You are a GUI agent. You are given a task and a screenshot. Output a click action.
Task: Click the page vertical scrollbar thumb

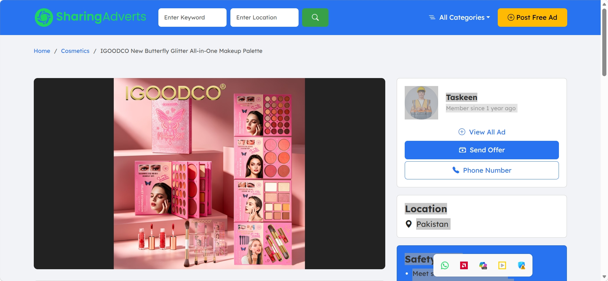(604, 42)
